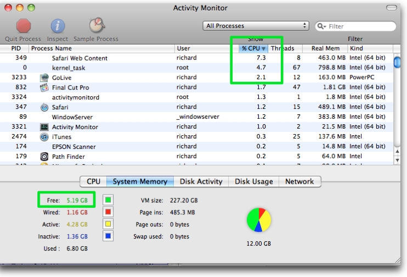Click the Free 5.19 GB value
407x277 pixels.
click(77, 200)
